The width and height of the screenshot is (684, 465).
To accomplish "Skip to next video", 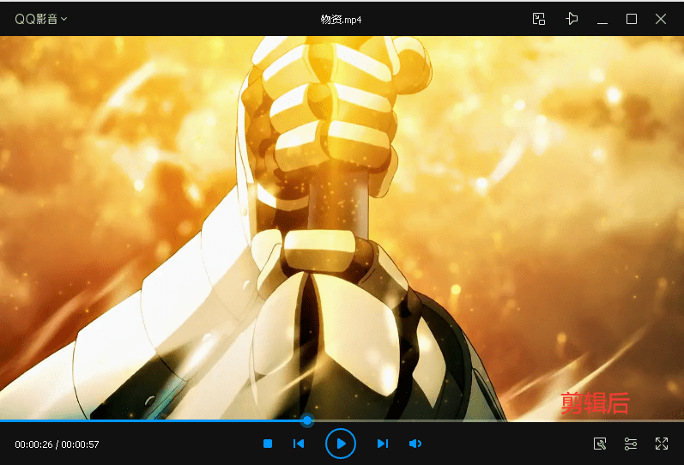I will click(383, 444).
